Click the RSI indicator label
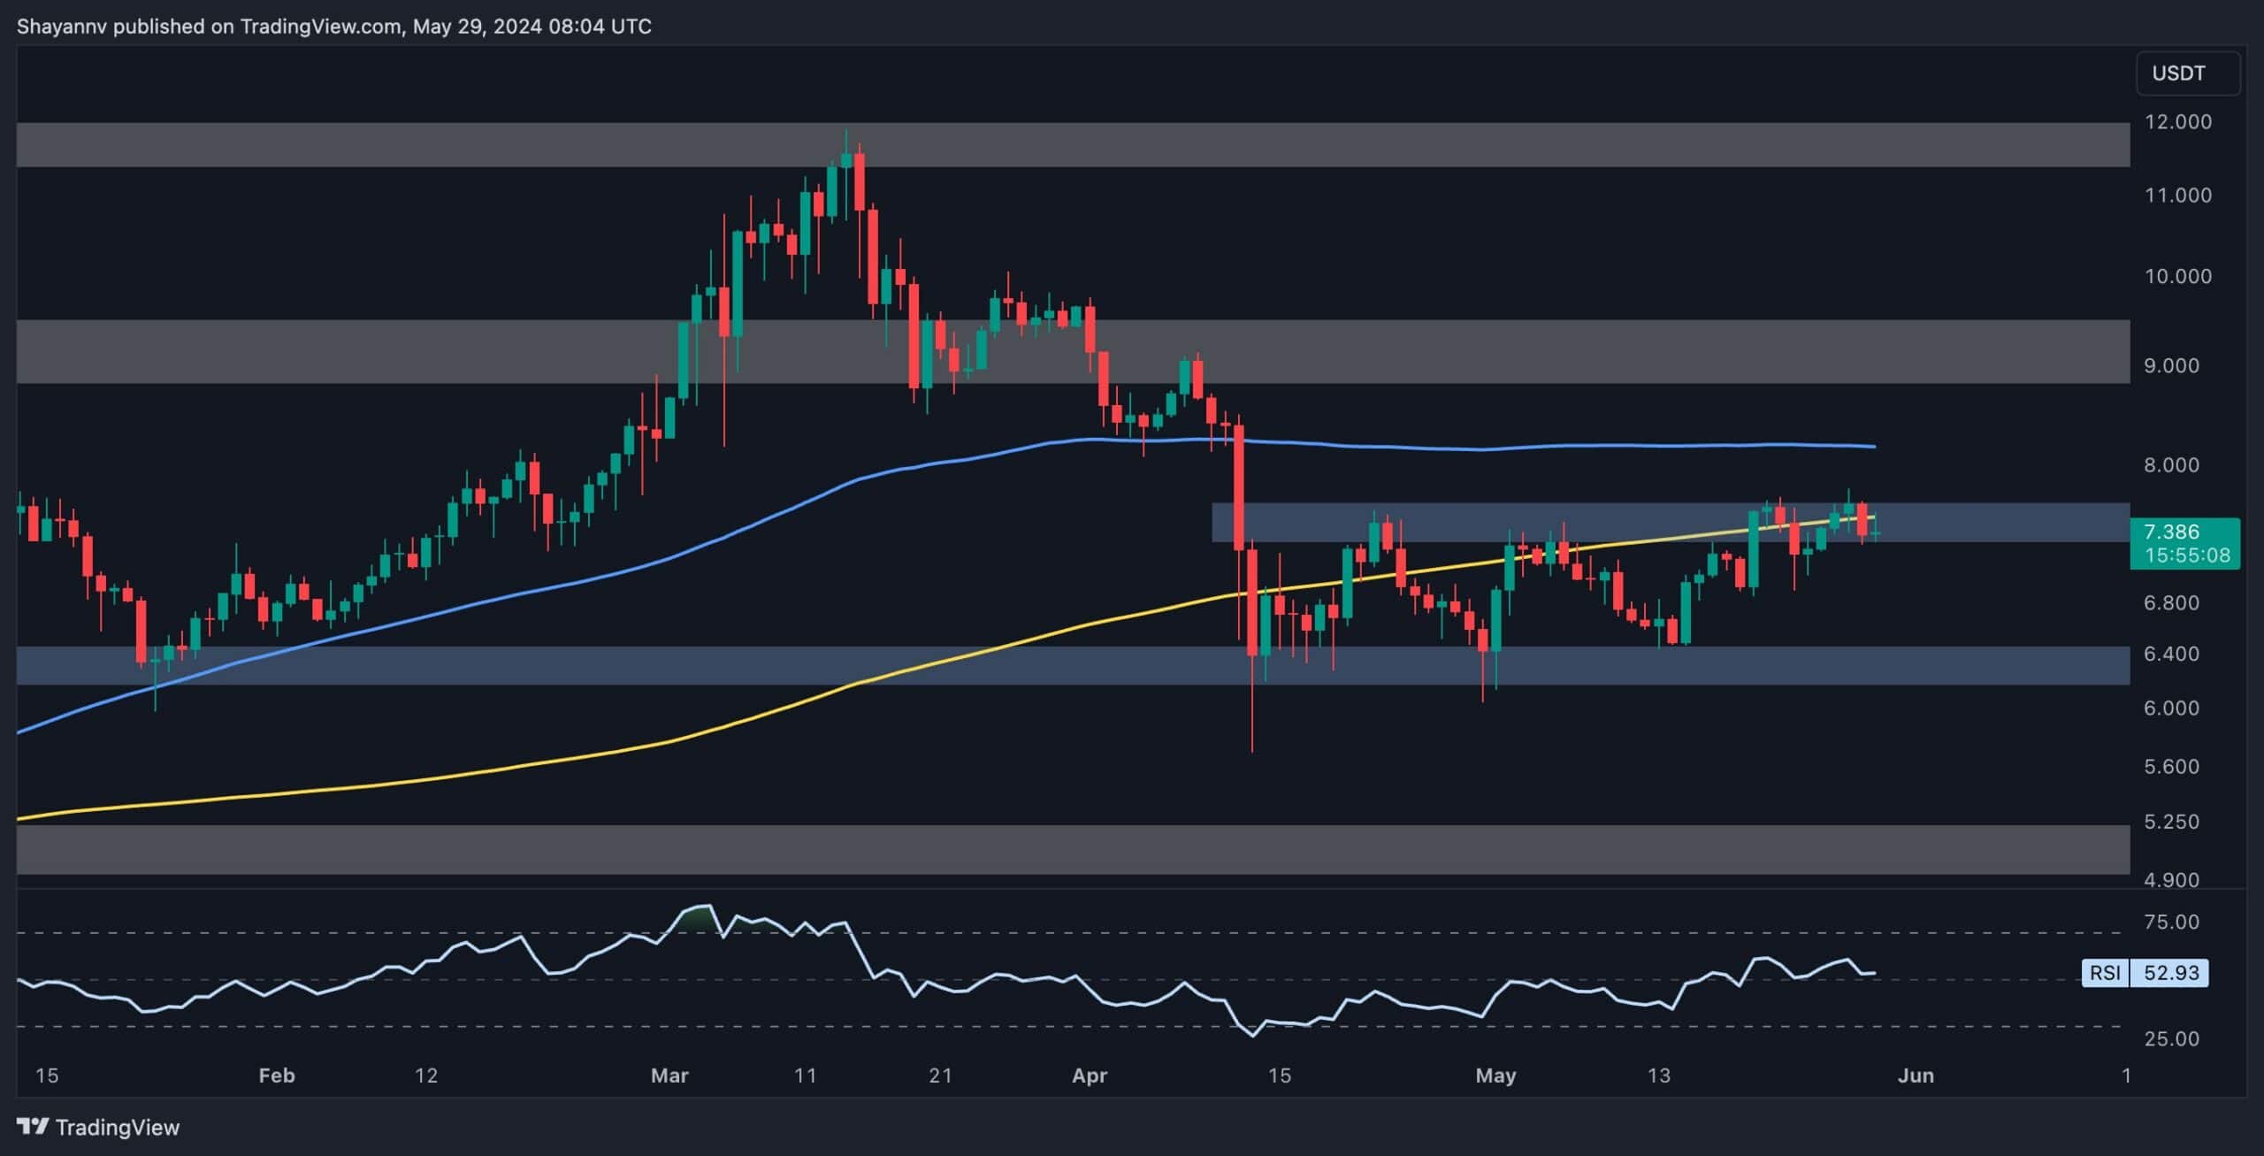This screenshot has height=1156, width=2264. (x=2105, y=973)
